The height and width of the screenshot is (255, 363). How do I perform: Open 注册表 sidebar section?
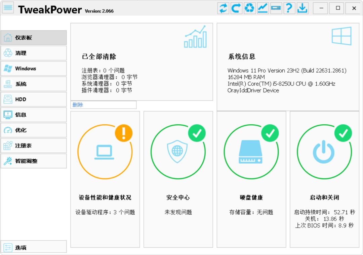tap(34, 145)
